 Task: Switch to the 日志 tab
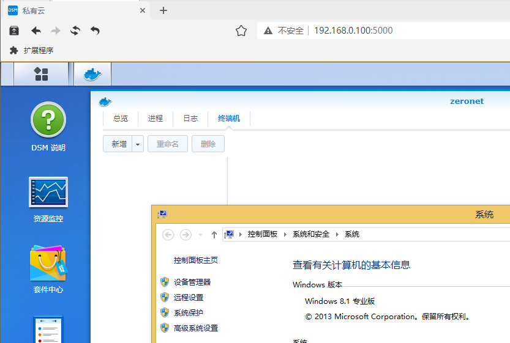pos(190,119)
